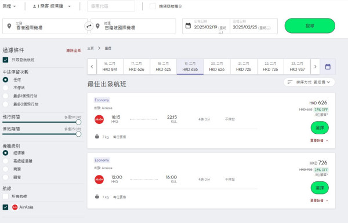Show previous dates in fare strip

pyautogui.click(x=92, y=67)
